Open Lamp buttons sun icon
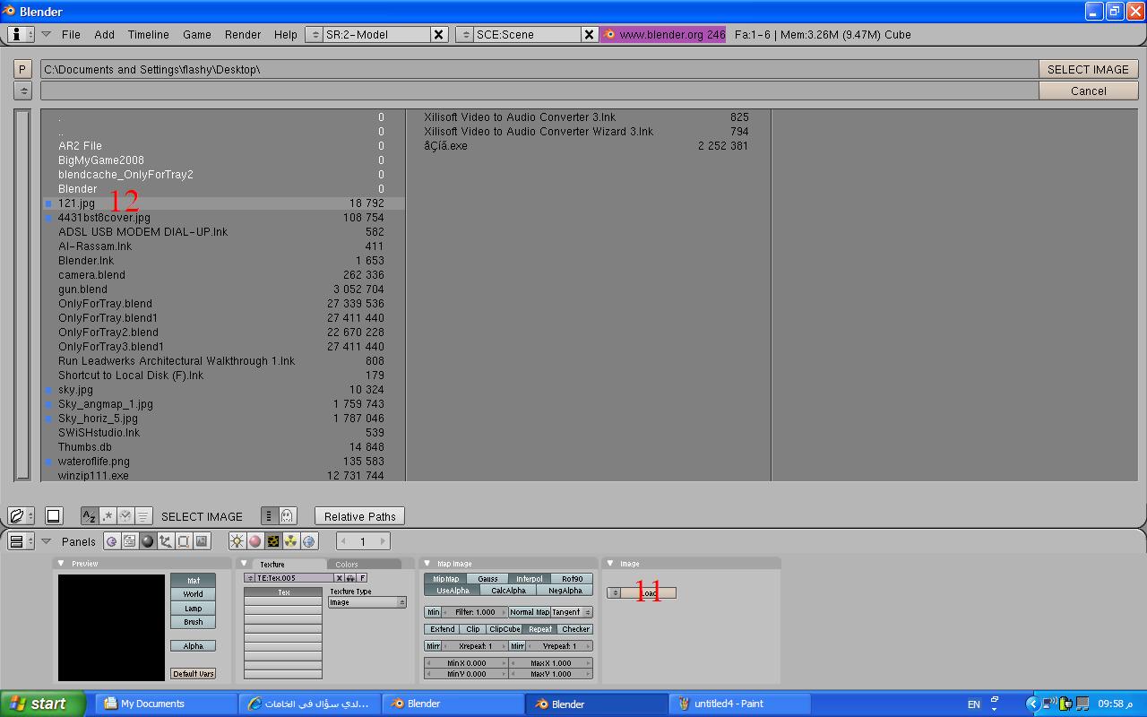This screenshot has height=717, width=1147. pos(237,541)
